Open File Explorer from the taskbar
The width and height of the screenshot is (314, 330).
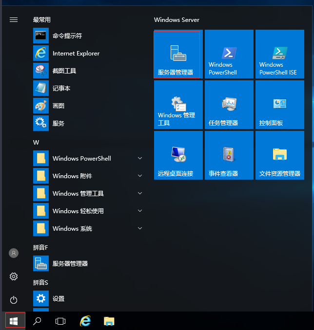click(x=109, y=321)
